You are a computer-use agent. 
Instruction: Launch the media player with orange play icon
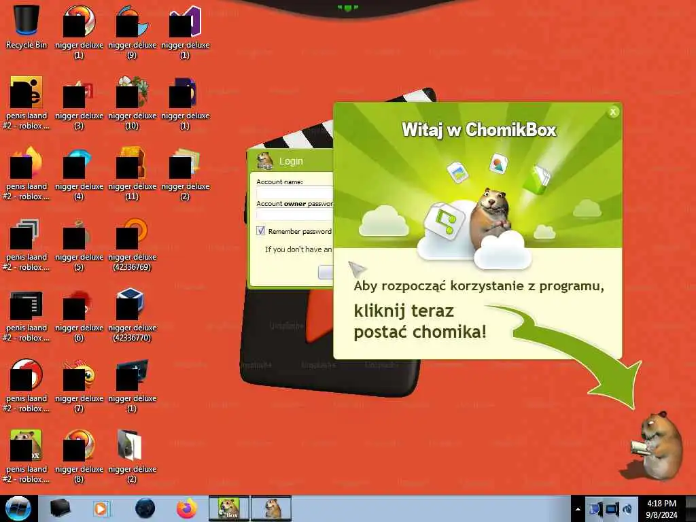click(x=101, y=508)
